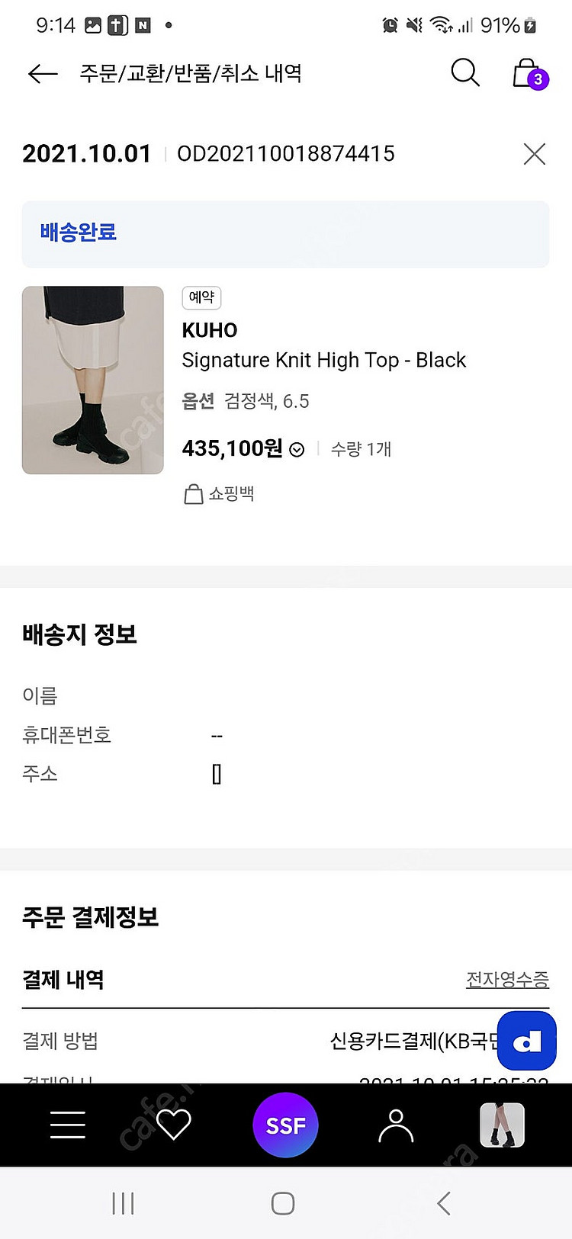Open wishlist heart icon in bottom bar
The height and width of the screenshot is (1239, 572).
[x=174, y=1125]
